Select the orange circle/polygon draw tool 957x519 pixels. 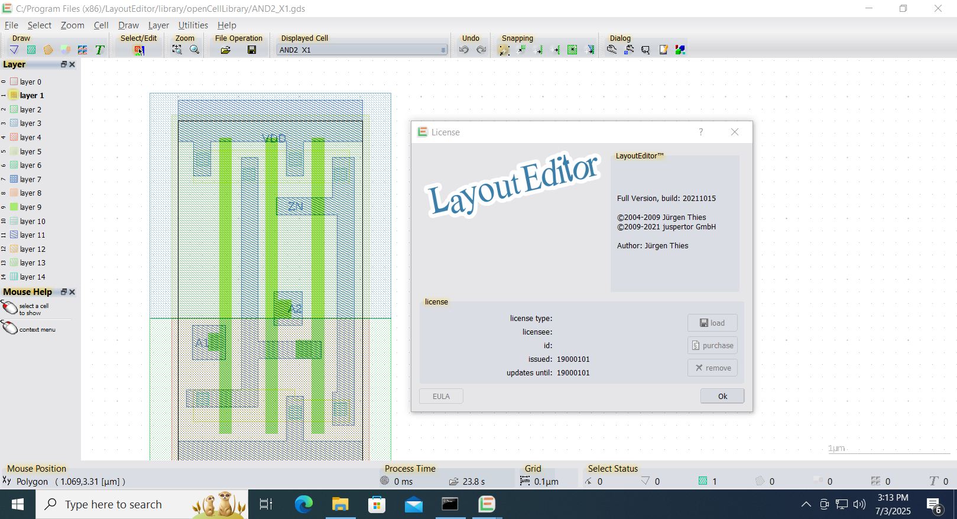click(x=48, y=50)
